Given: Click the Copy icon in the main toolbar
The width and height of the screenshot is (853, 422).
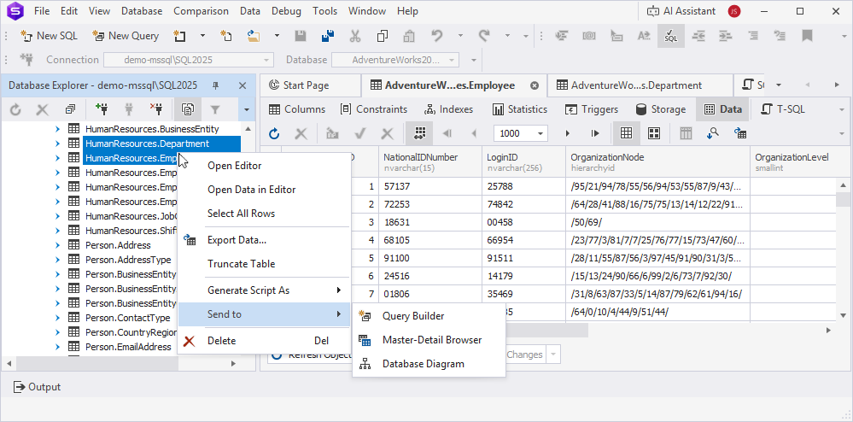Looking at the screenshot, I should [x=382, y=36].
